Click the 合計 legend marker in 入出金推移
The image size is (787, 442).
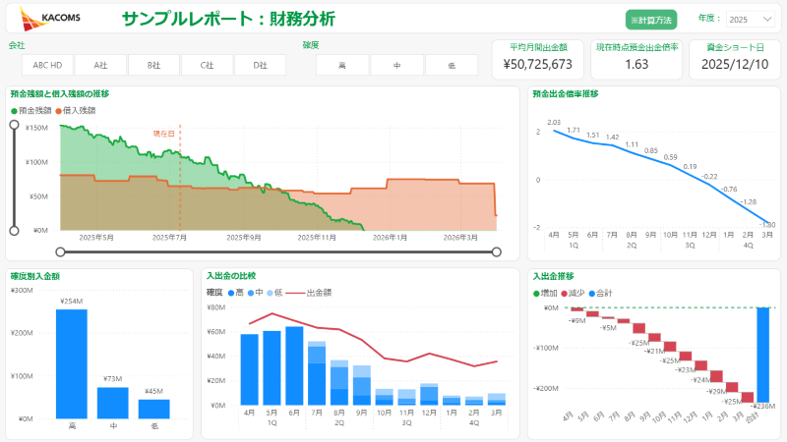point(592,294)
